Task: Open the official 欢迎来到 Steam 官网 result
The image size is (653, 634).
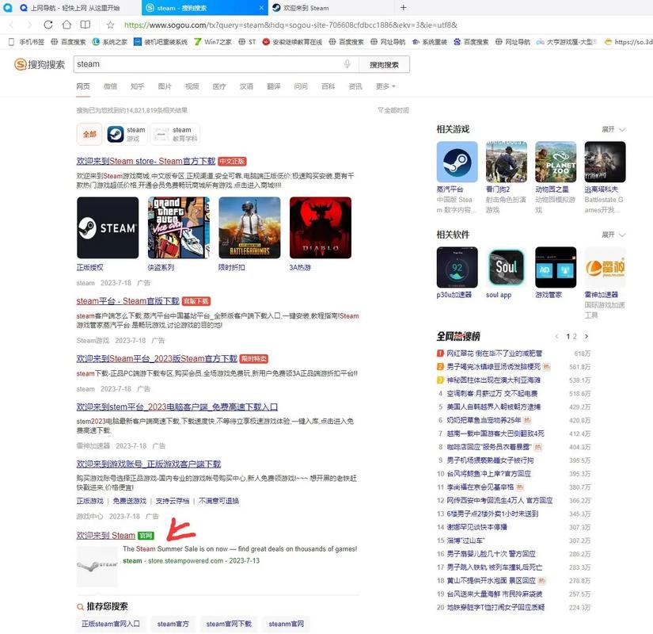Action: click(106, 535)
